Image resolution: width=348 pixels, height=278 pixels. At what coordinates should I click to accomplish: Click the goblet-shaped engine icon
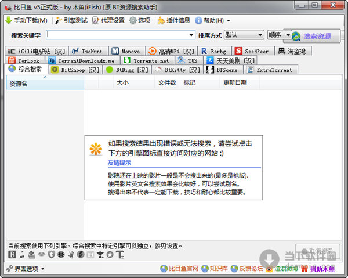click(100, 254)
